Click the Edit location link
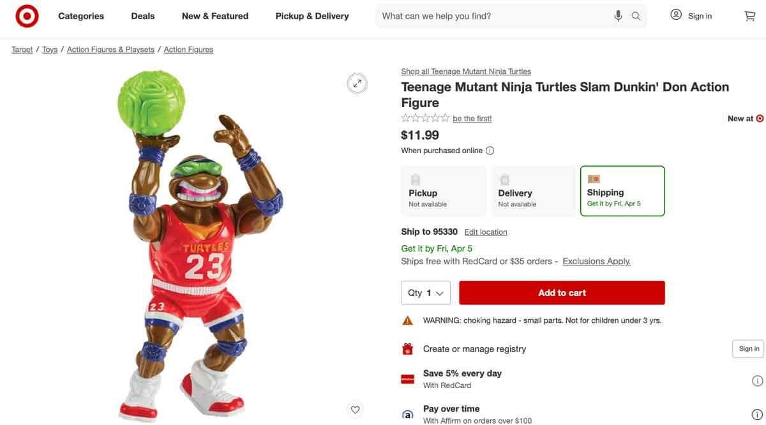The width and height of the screenshot is (766, 425). 486,231
